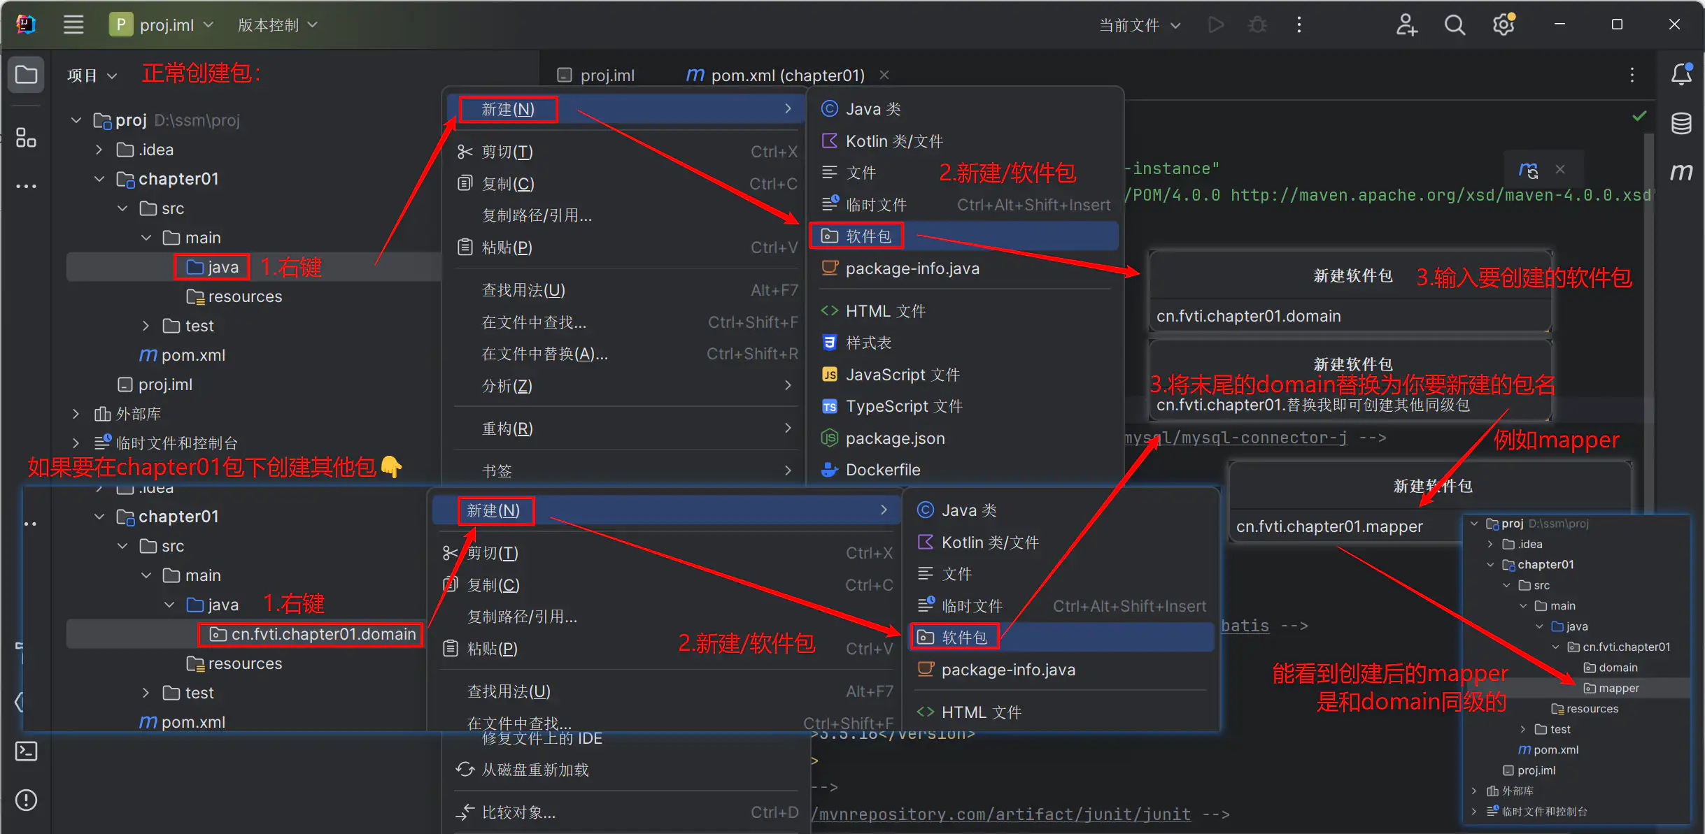Image resolution: width=1705 pixels, height=834 pixels.
Task: Collapse the proj root node
Action: coord(76,120)
